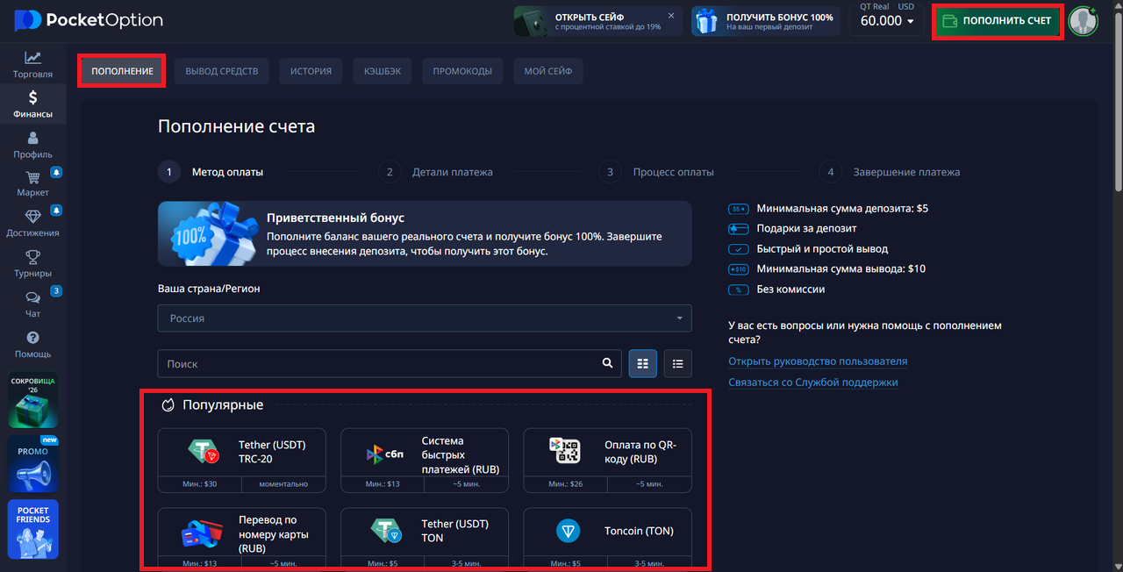This screenshot has width=1123, height=572.
Task: Select the История tab
Action: (311, 71)
